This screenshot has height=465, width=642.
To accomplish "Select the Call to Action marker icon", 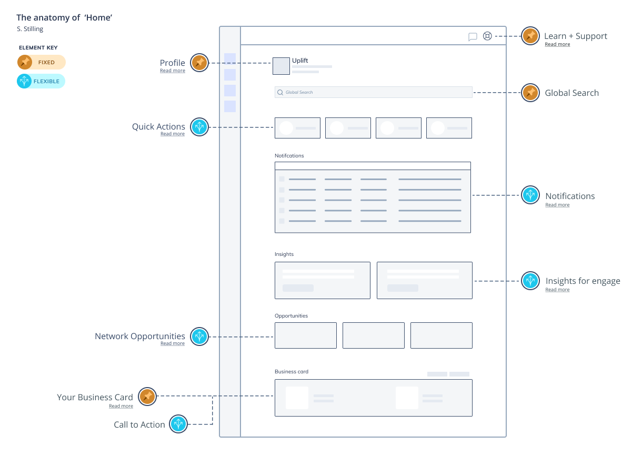I will click(x=178, y=424).
